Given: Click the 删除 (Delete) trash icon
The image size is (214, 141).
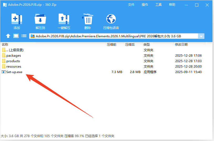Looking at the screenshot, I should (x=87, y=19).
